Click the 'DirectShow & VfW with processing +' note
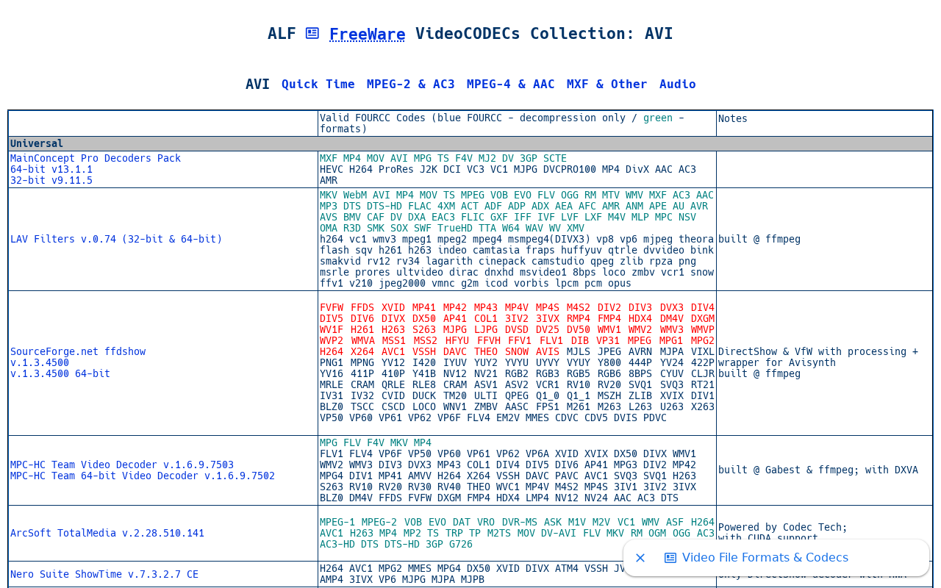 tap(818, 351)
